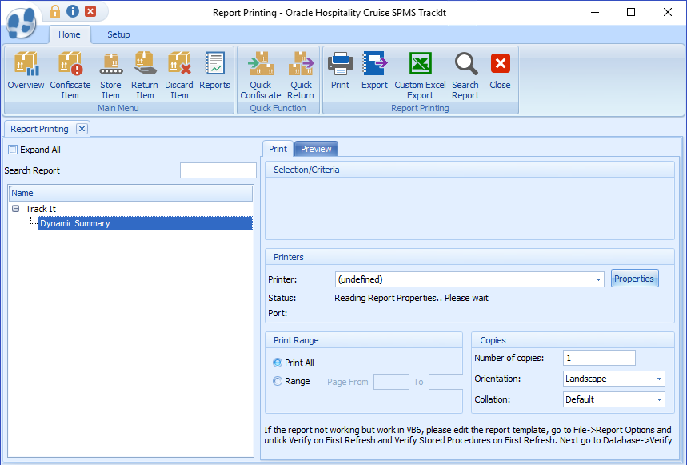Viewport: 687px width, 465px height.
Task: Close the Report Printing document tab
Action: click(82, 129)
